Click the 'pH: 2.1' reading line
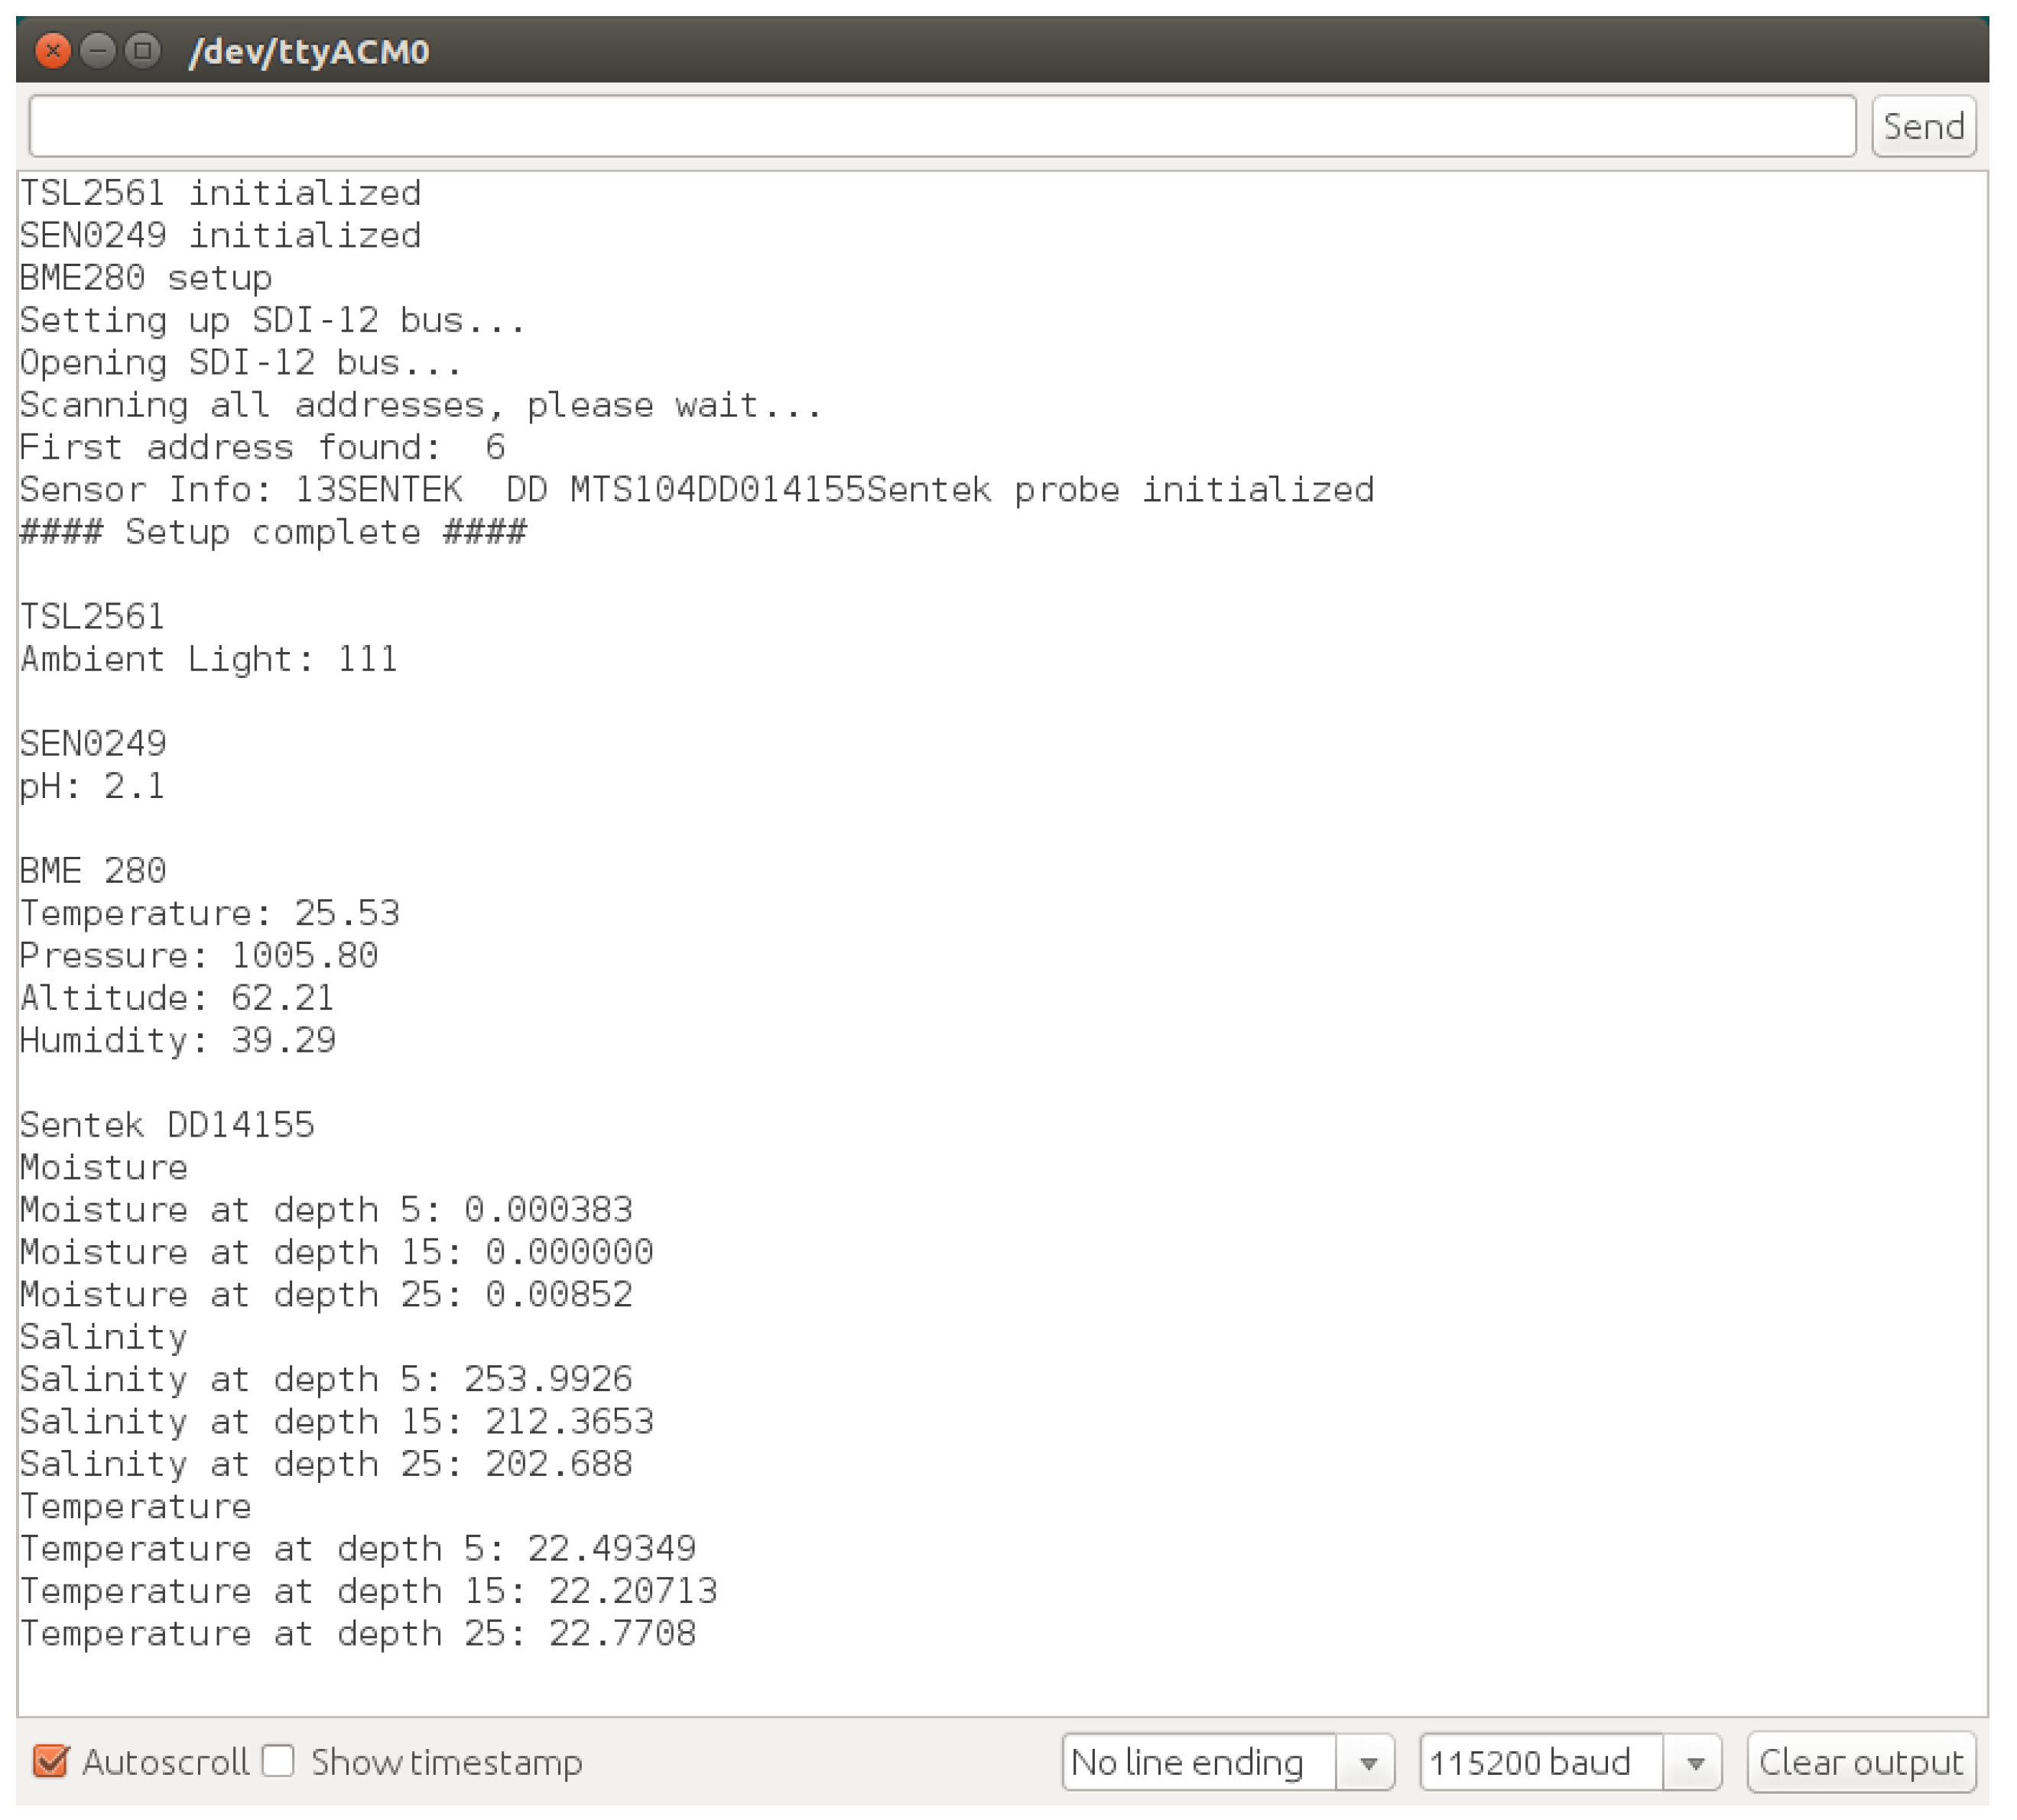Screen dimensions: 2017x1820 click(92, 786)
